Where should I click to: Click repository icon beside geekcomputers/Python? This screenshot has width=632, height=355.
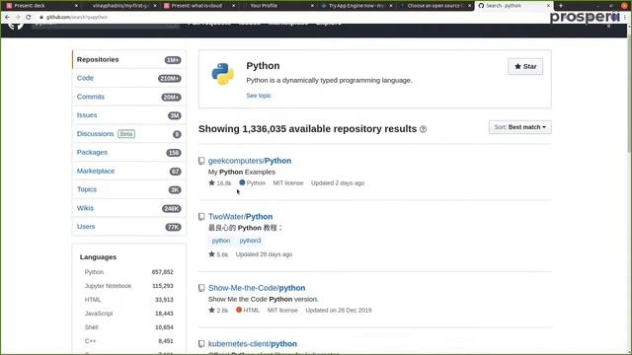pyautogui.click(x=201, y=161)
